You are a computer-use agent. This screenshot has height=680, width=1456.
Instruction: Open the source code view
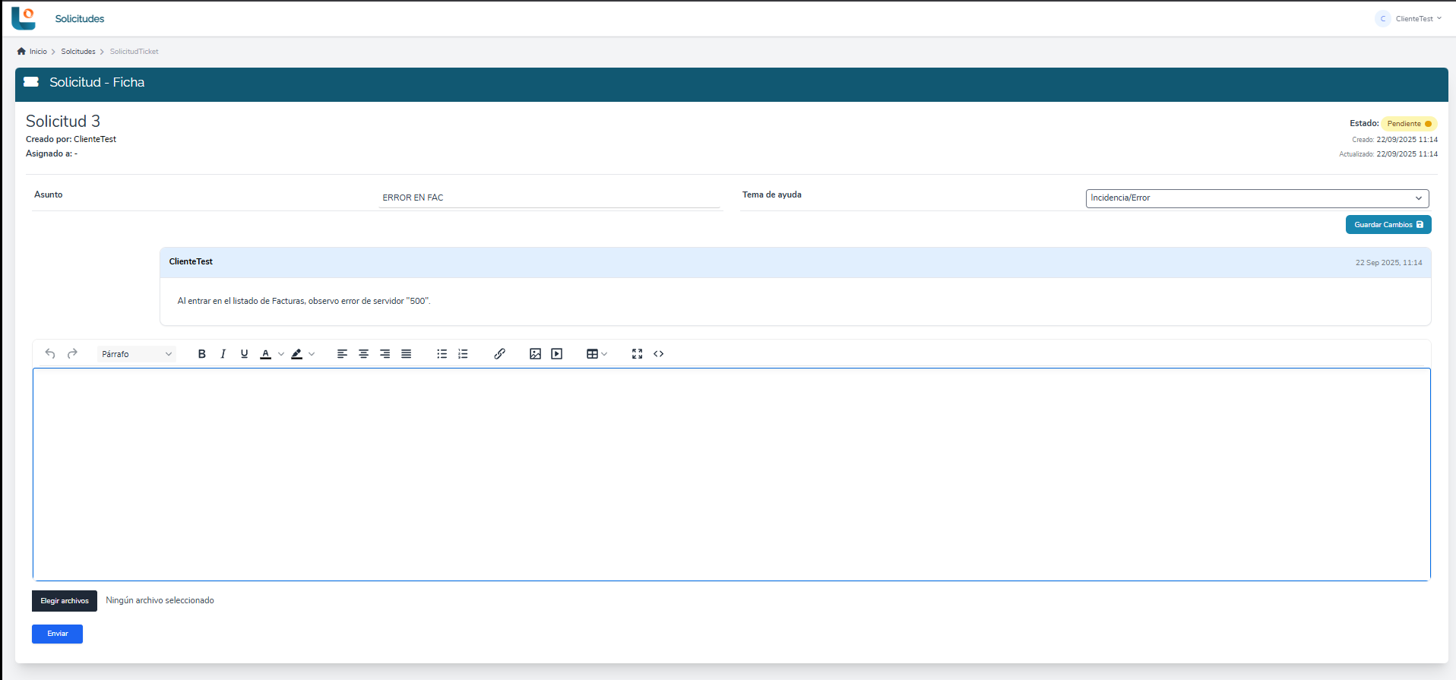pos(659,354)
